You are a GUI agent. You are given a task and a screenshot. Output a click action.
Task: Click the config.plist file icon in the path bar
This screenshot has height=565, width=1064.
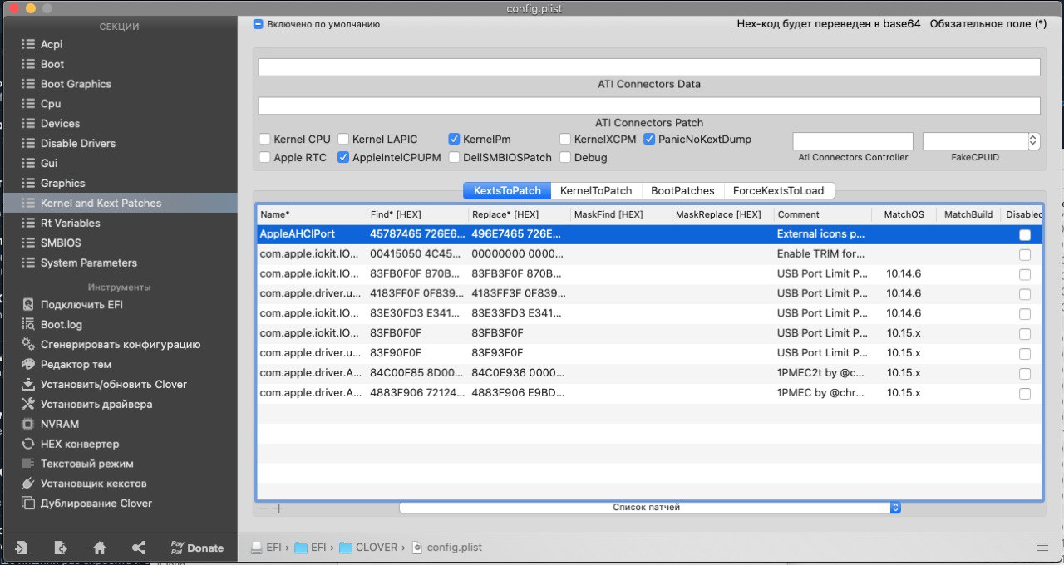(x=418, y=548)
